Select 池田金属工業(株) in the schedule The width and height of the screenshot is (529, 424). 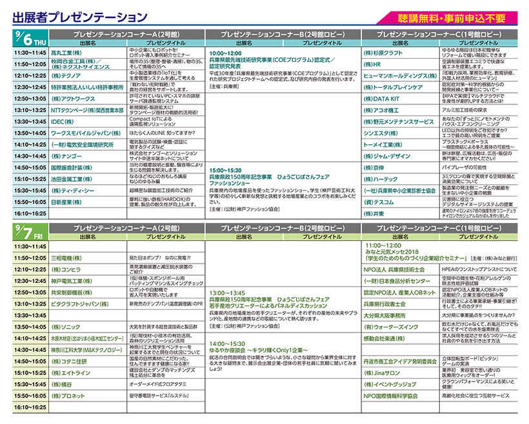click(72, 179)
